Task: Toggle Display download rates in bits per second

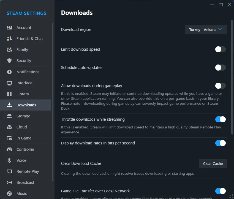Action: [x=220, y=143]
